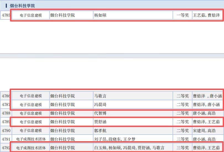Screen dimensions: 224x152
Task: Click team 白玉帅, 杨如硕, 冯晨琦 in row 4792
Action: [129, 148]
